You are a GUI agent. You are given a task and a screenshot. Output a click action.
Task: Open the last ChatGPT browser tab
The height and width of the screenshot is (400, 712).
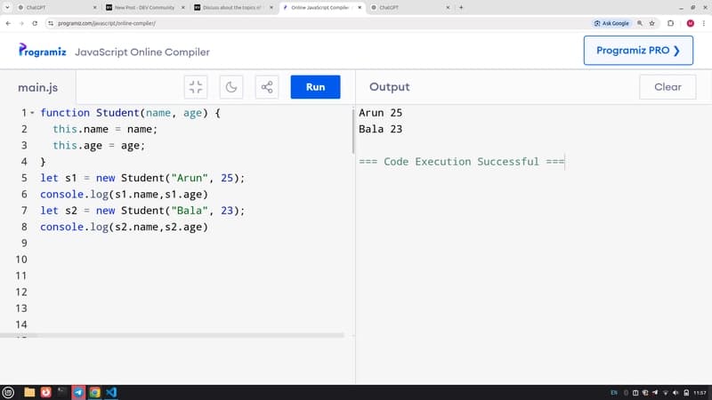409,7
